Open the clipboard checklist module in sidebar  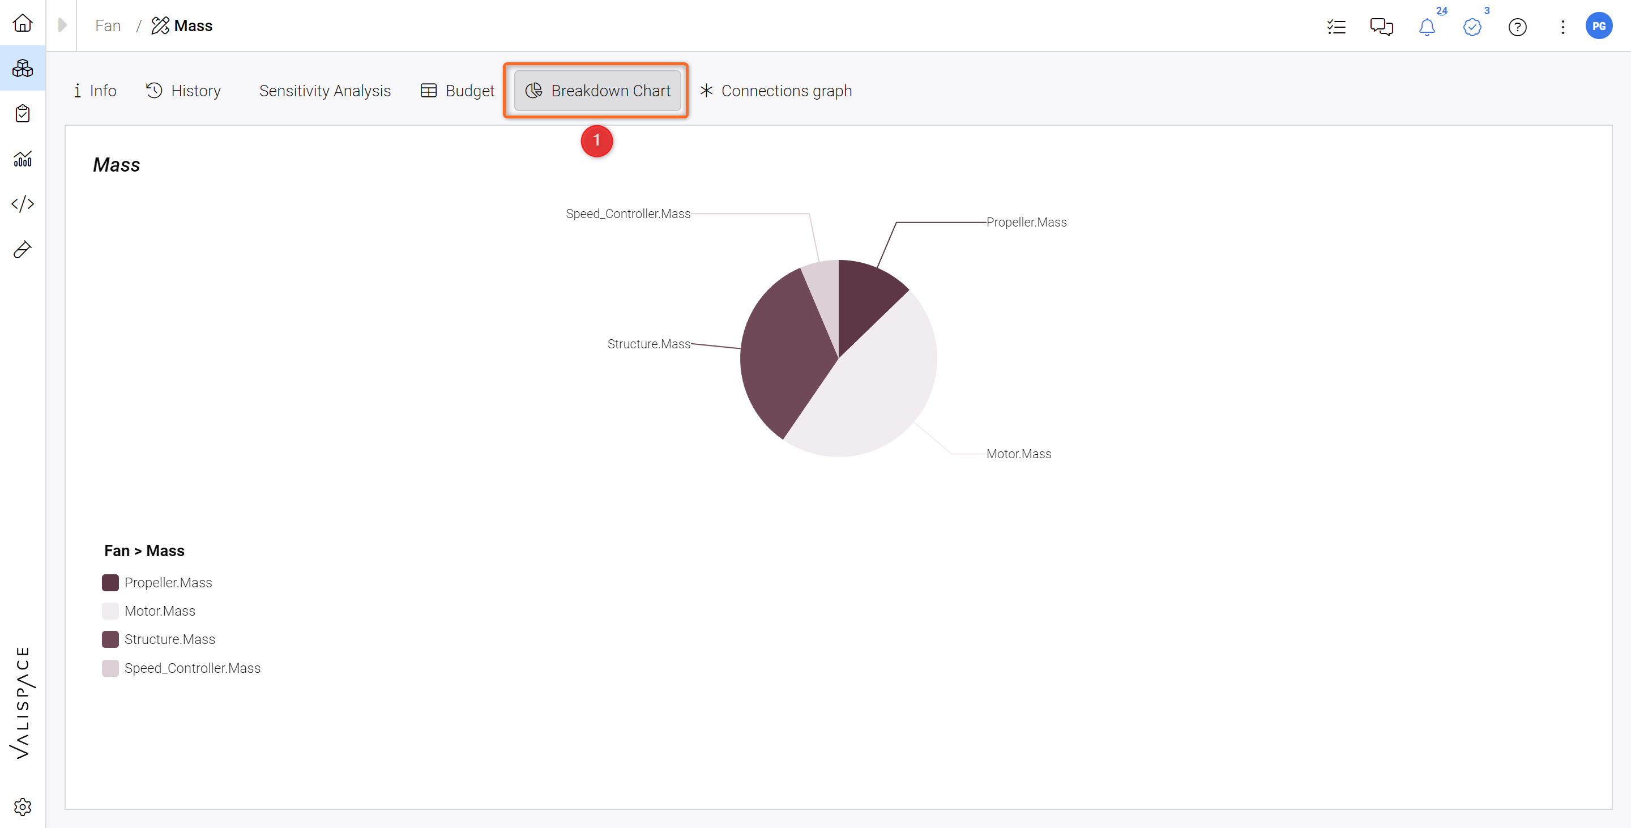click(x=23, y=113)
